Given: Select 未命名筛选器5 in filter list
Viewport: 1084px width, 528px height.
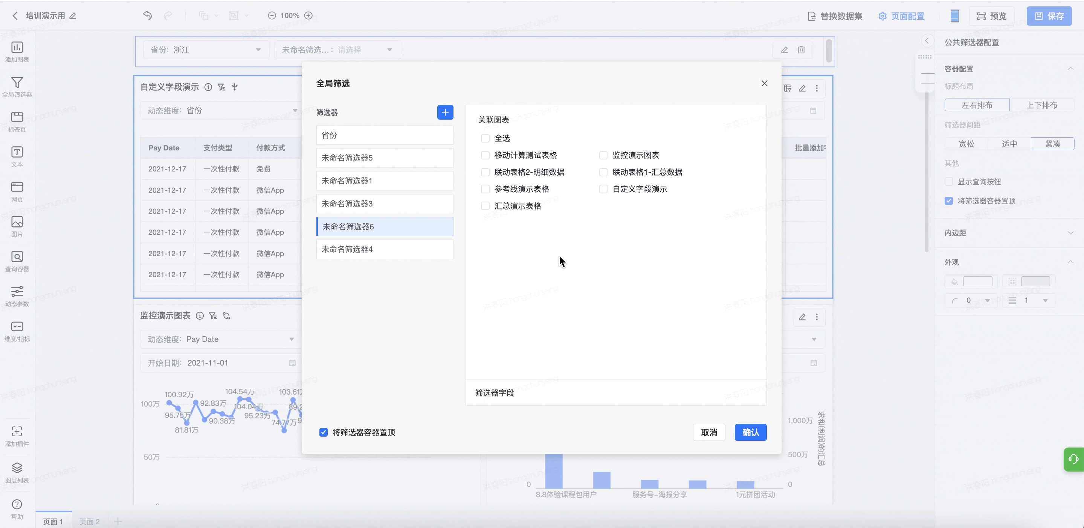Looking at the screenshot, I should coord(385,158).
